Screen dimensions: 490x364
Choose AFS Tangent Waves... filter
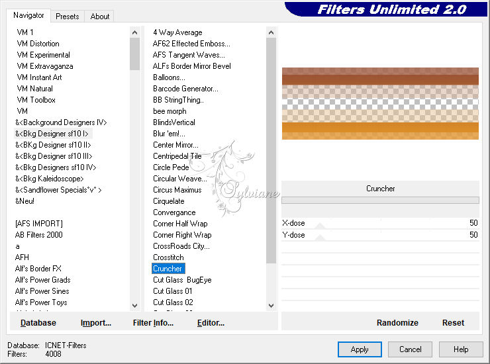189,55
